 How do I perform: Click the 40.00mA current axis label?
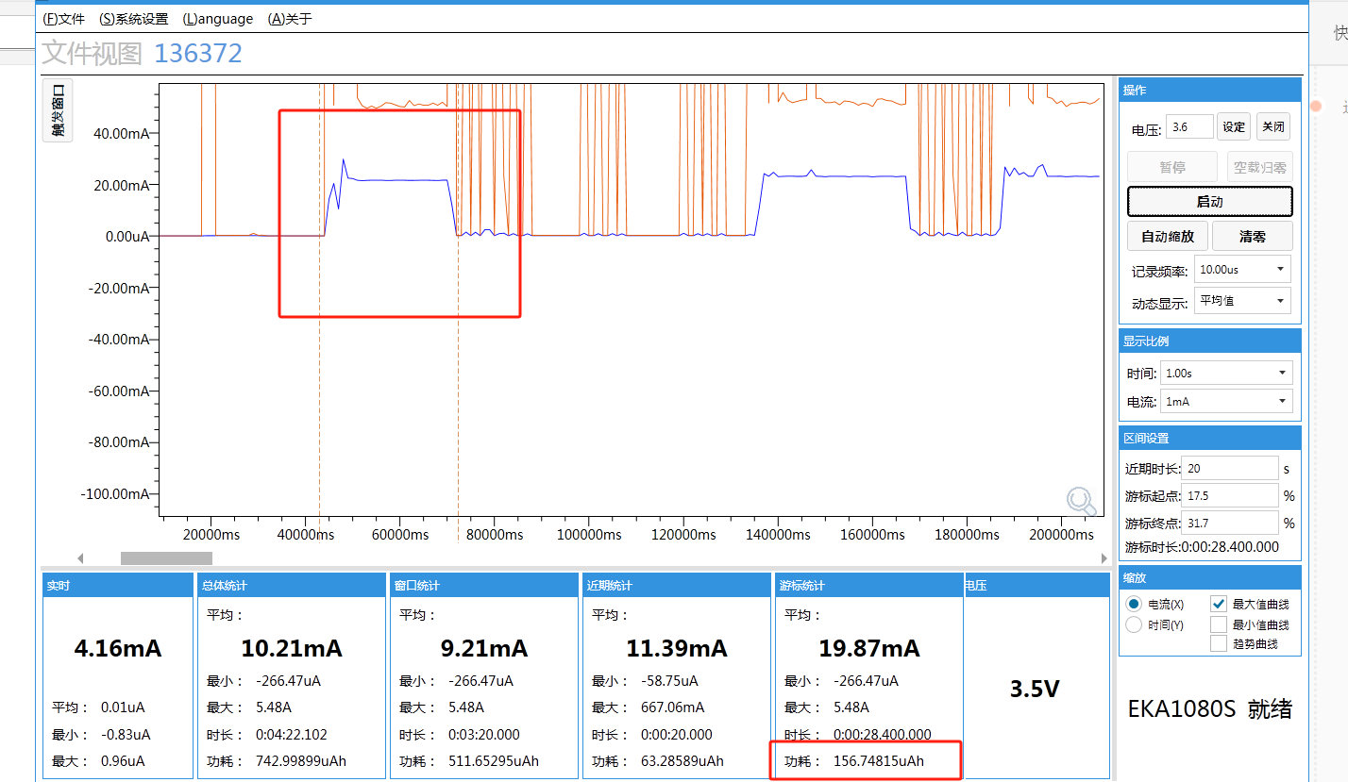[121, 134]
